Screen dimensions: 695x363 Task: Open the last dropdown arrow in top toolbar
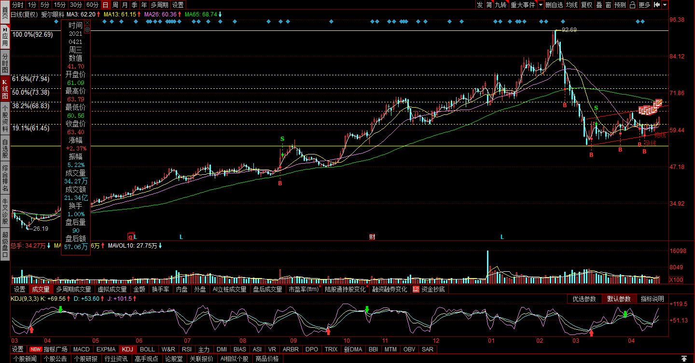click(x=665, y=5)
